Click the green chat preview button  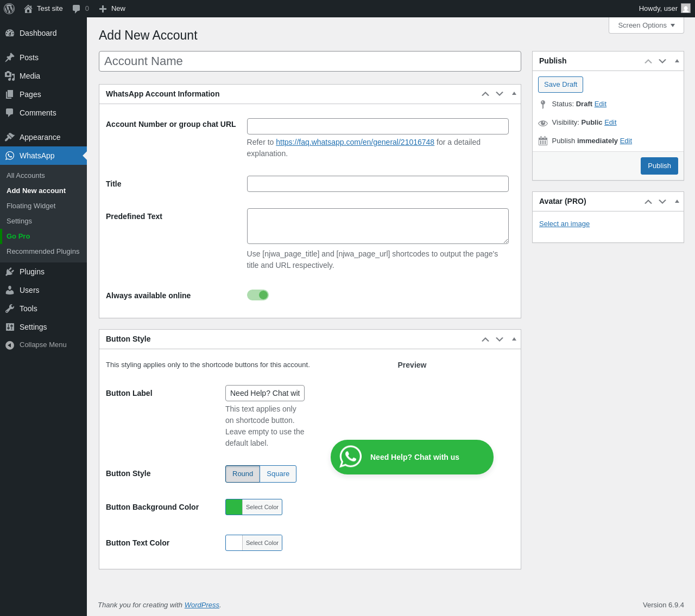pyautogui.click(x=412, y=457)
